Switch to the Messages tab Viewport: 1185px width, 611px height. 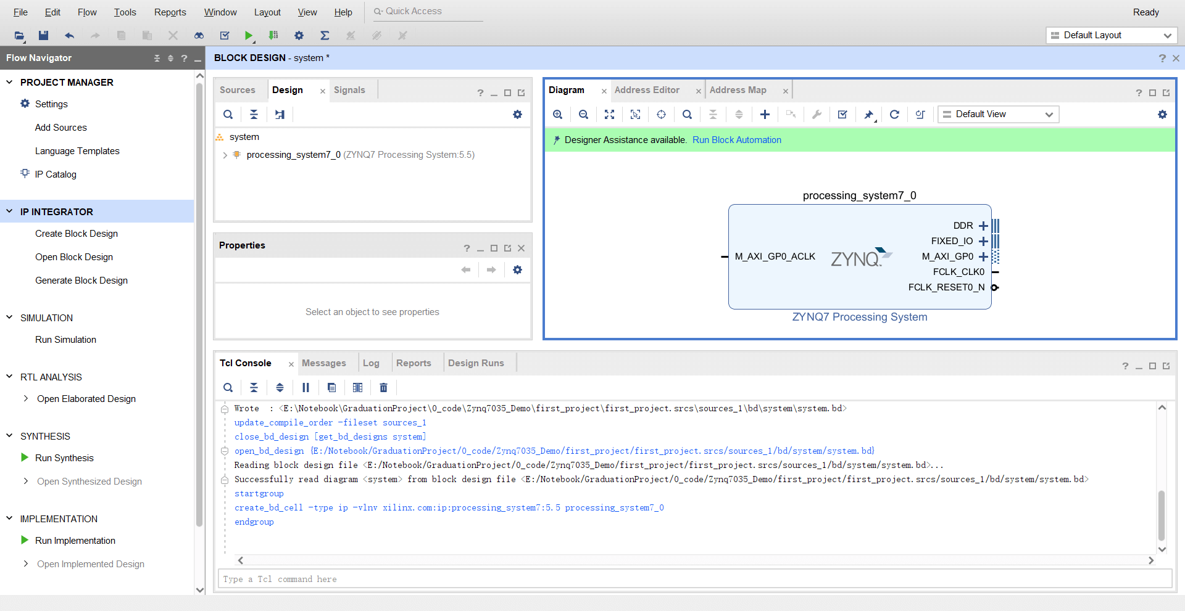point(323,363)
